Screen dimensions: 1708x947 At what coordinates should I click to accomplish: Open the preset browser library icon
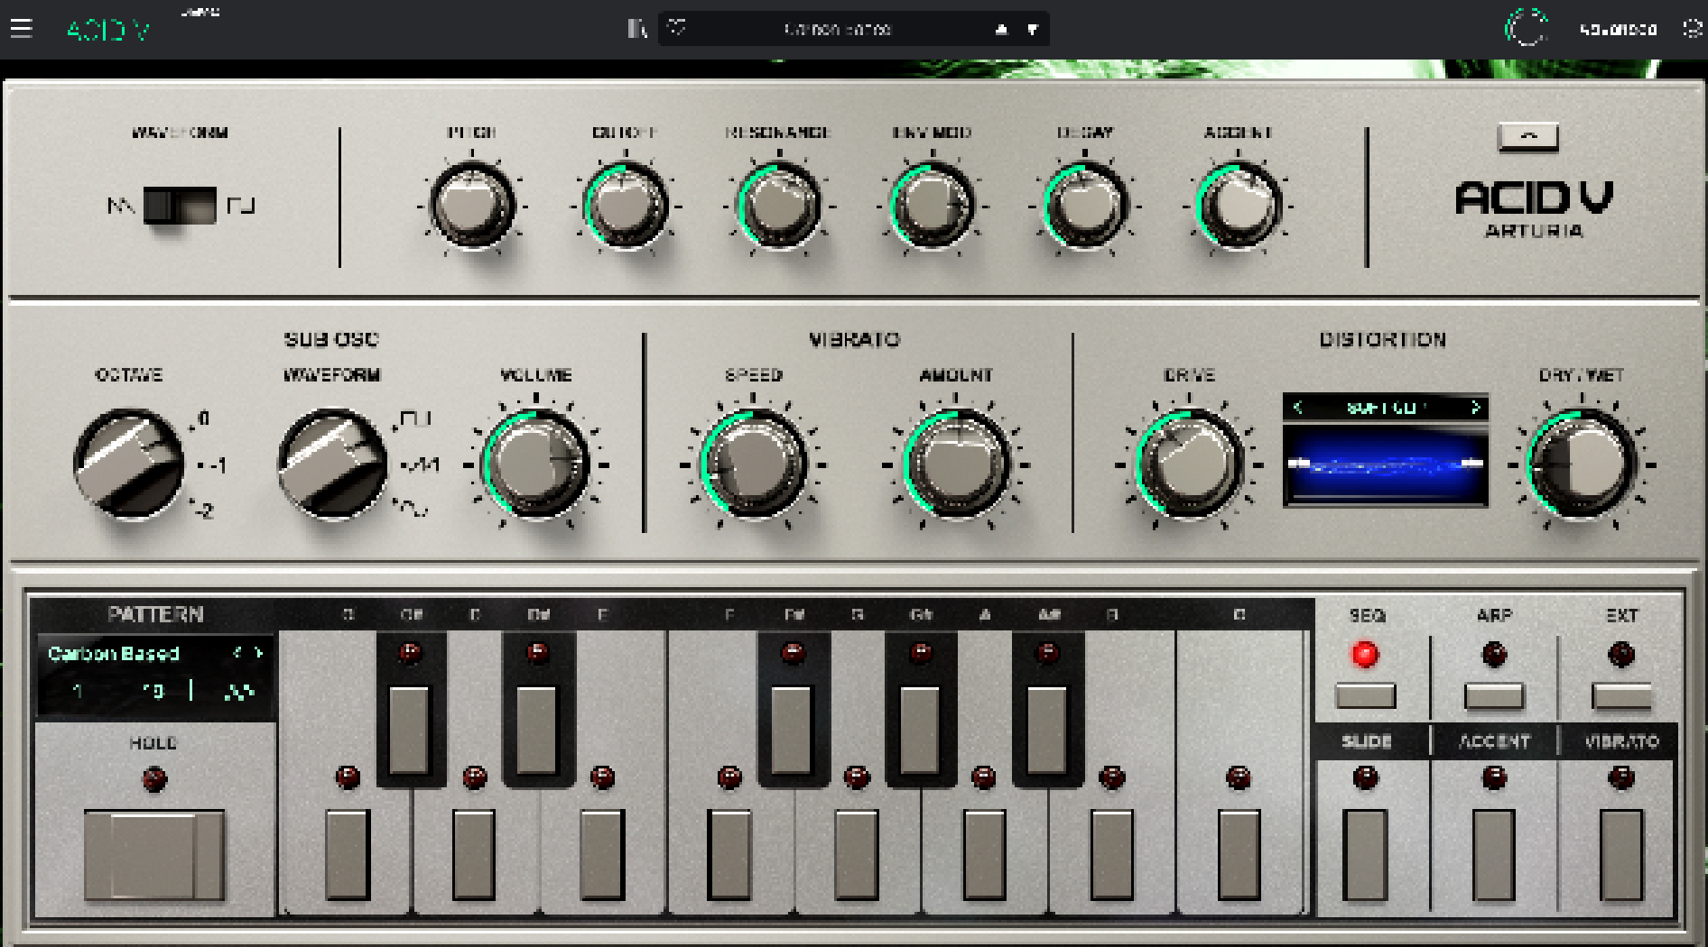[637, 29]
